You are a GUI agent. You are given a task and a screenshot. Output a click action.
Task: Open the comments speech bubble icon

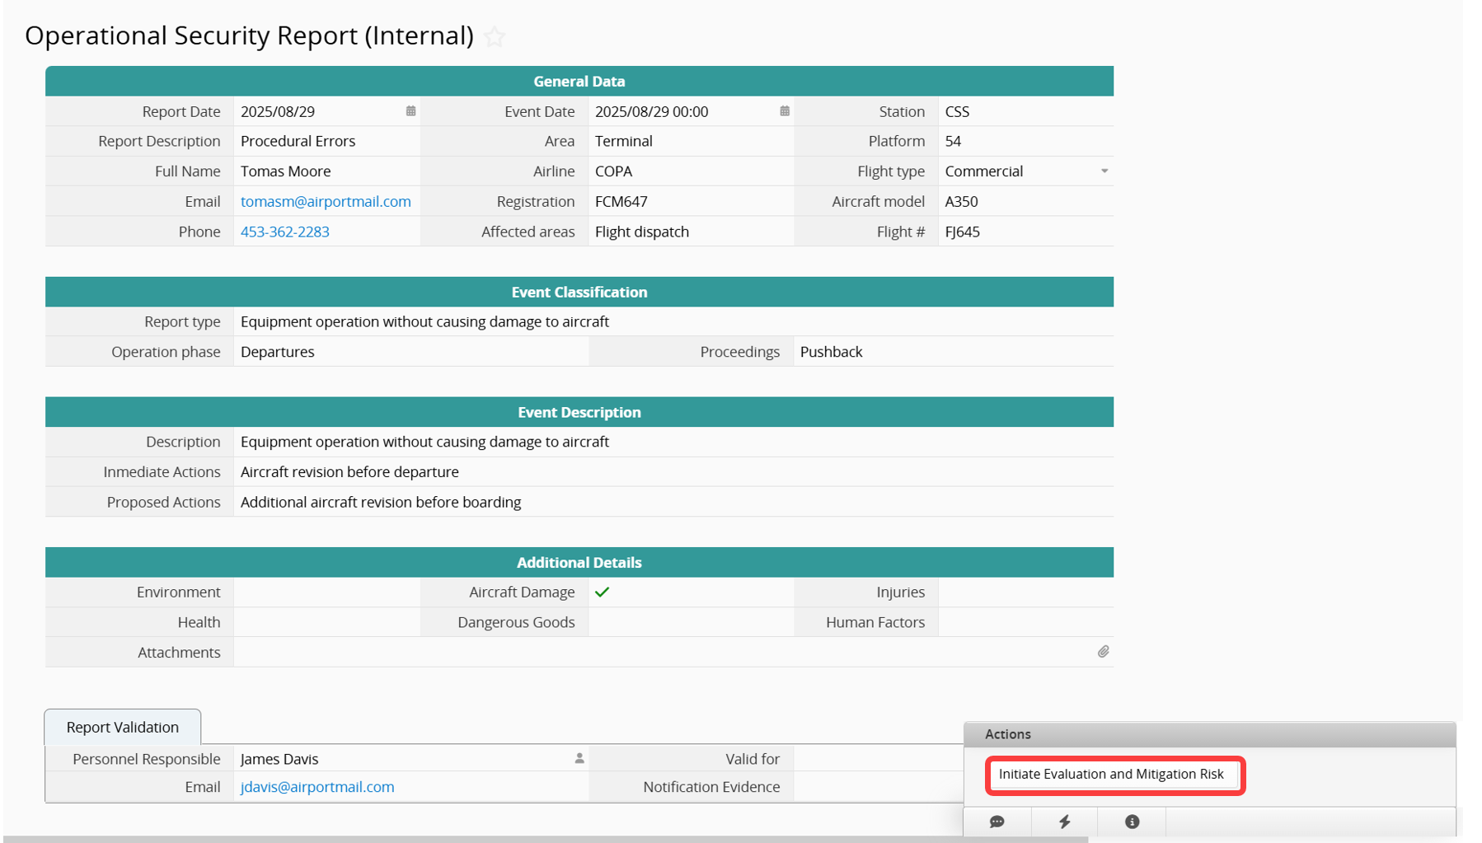(997, 822)
